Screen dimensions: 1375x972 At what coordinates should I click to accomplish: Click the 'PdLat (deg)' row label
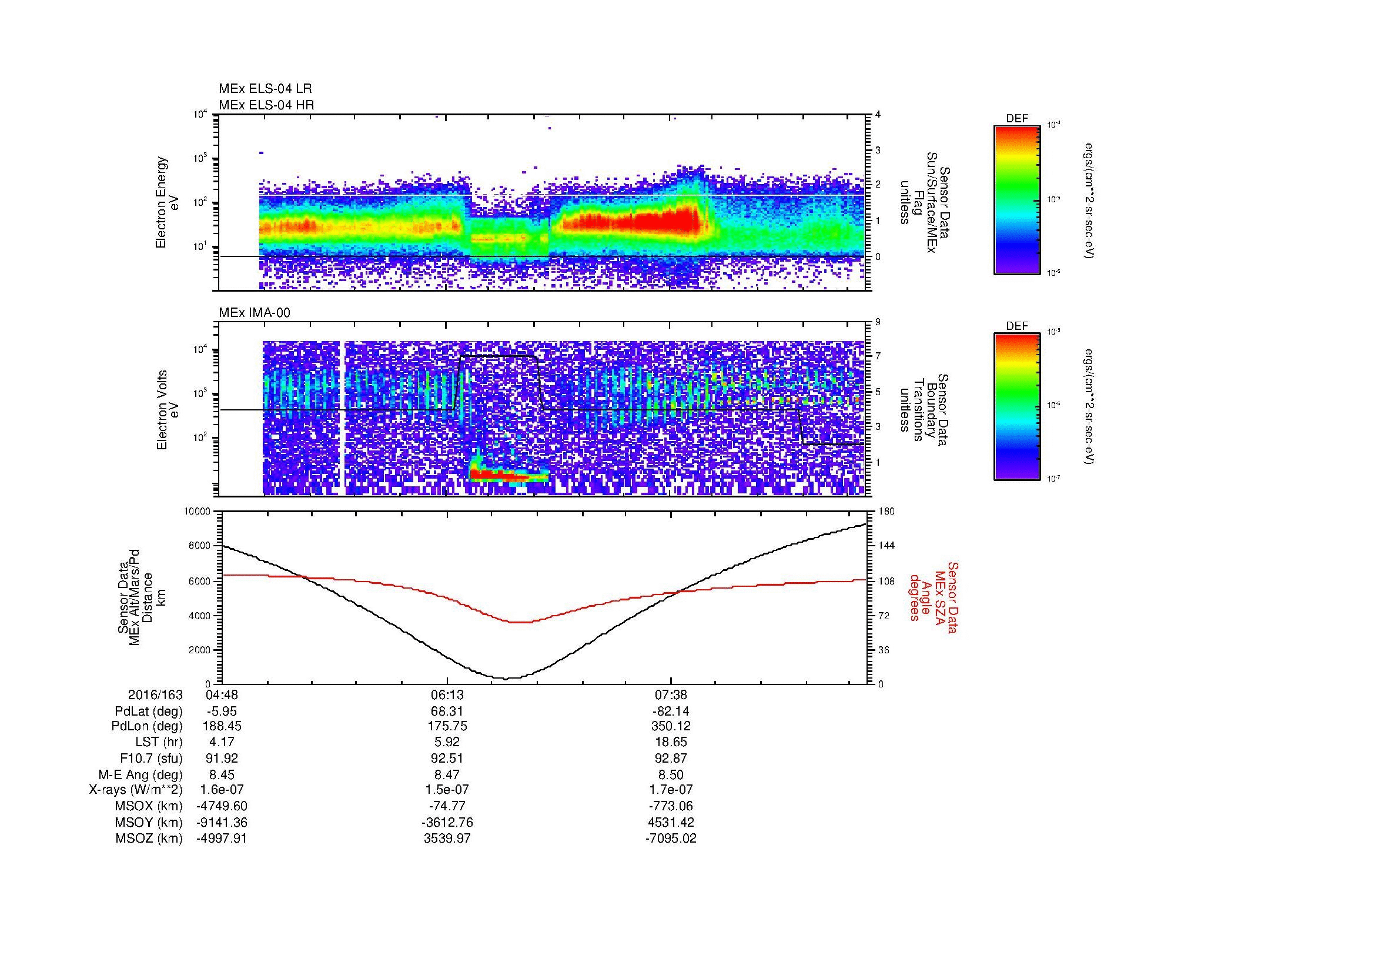tap(149, 712)
